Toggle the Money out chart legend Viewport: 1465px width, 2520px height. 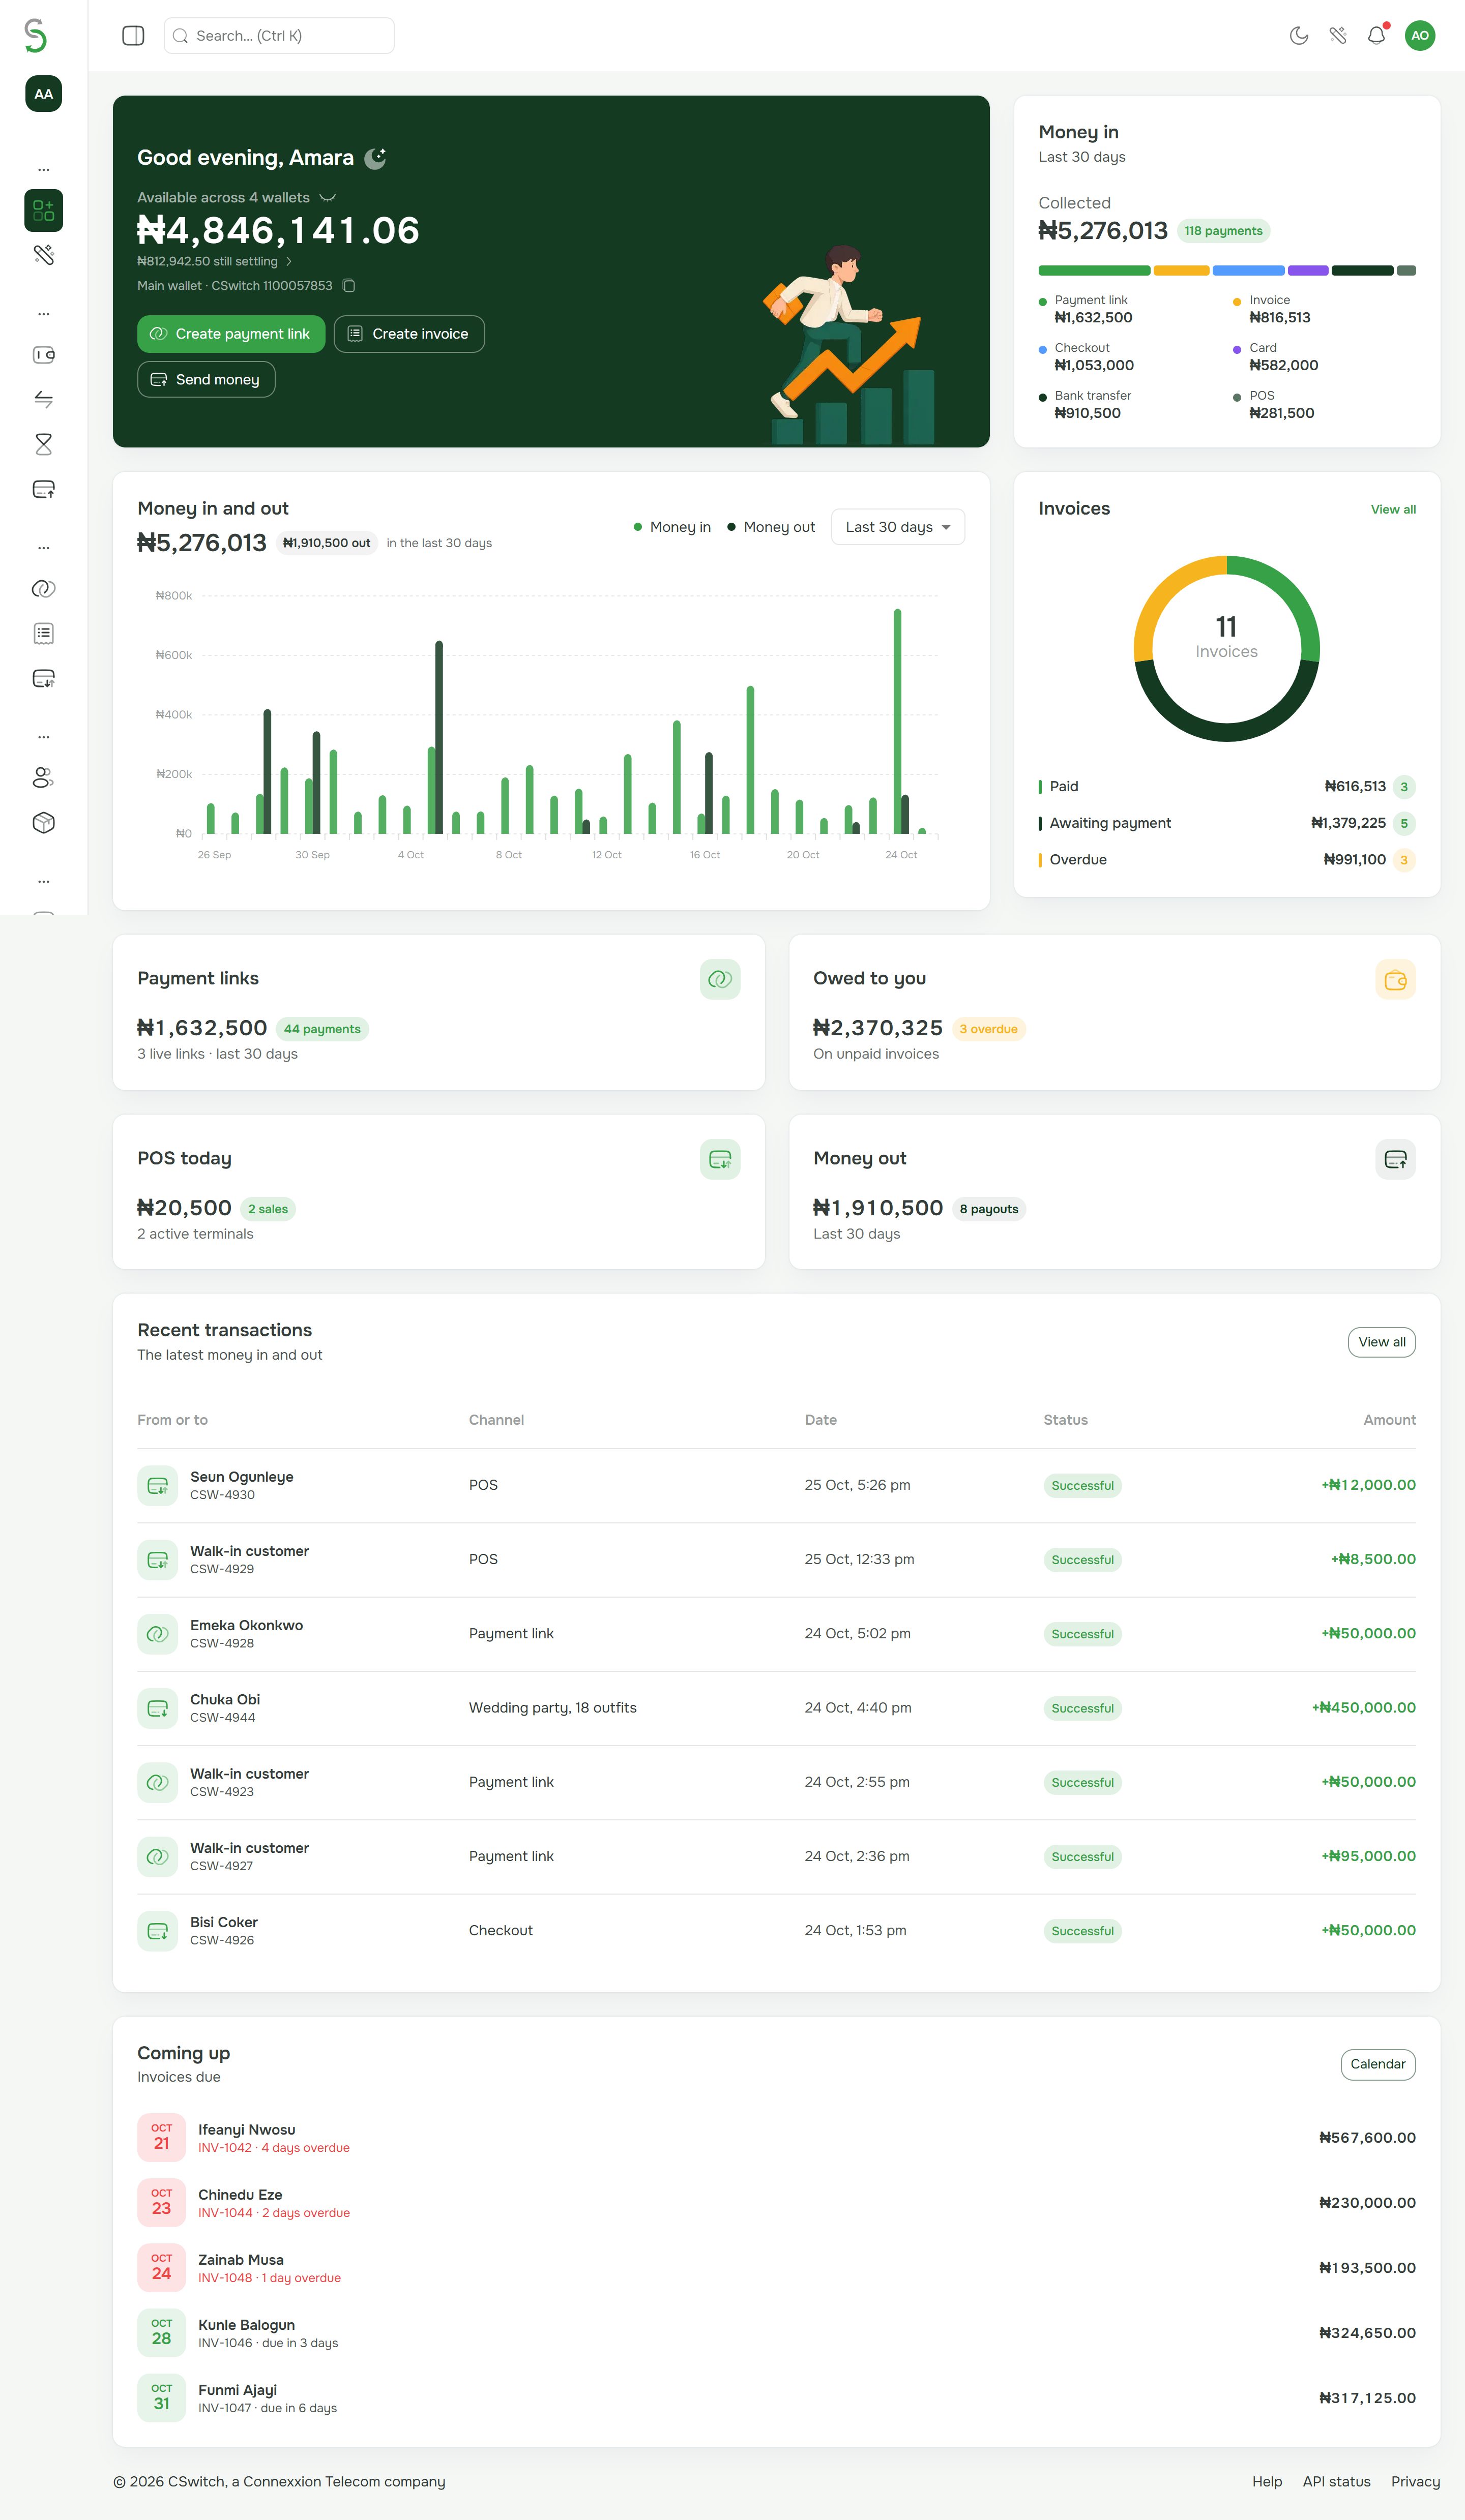771,527
